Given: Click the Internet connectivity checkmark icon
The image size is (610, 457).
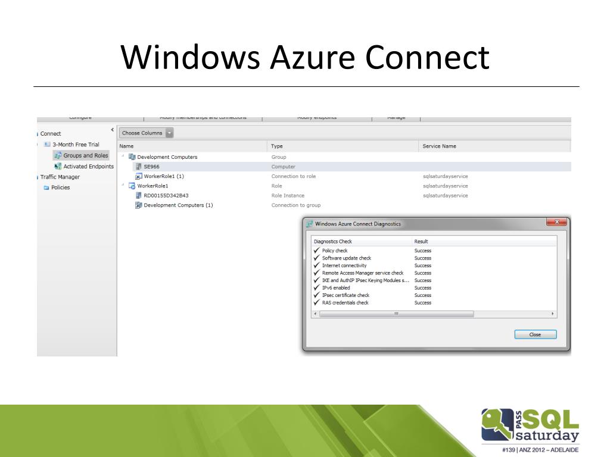Looking at the screenshot, I should (317, 265).
